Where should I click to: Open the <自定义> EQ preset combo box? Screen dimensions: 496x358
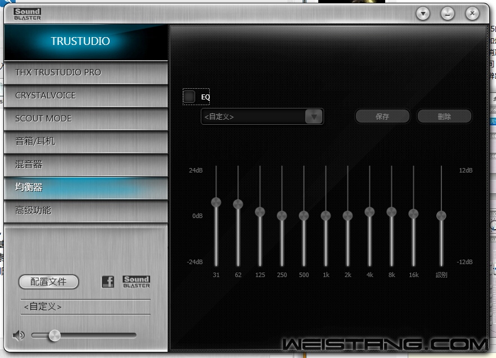tap(262, 117)
